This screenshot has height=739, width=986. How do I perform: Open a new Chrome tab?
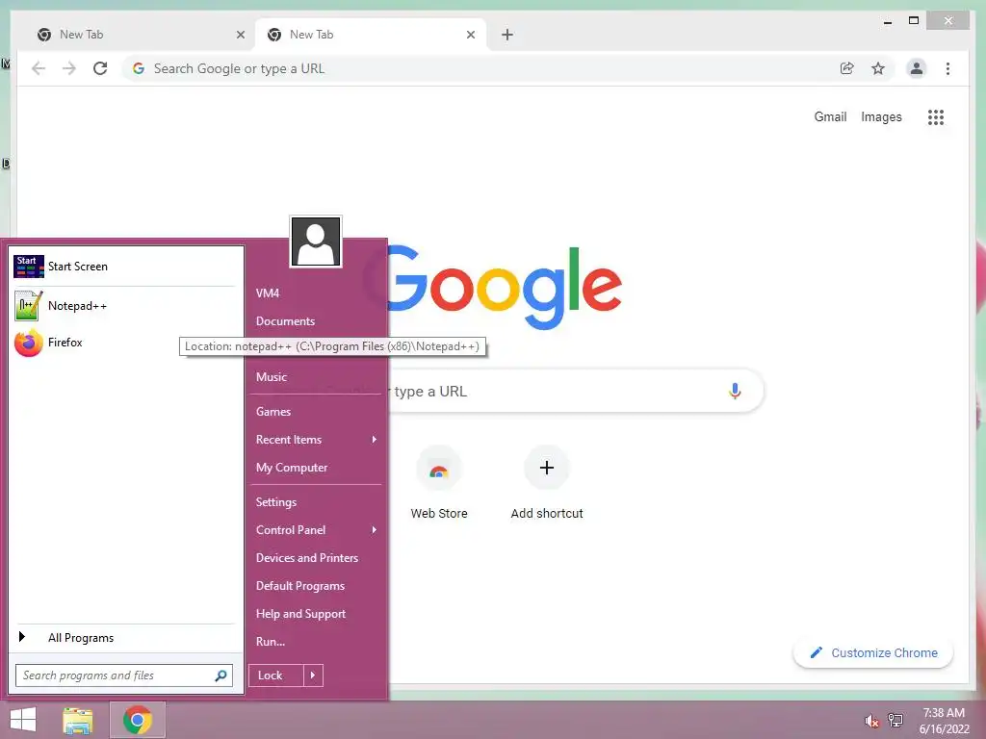(x=507, y=35)
